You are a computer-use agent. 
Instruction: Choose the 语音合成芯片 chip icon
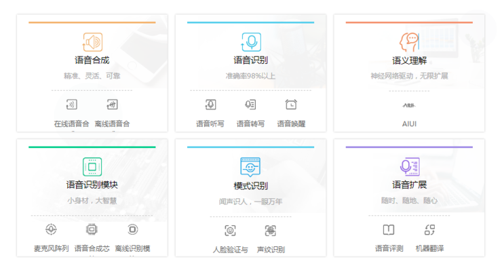[92, 229]
